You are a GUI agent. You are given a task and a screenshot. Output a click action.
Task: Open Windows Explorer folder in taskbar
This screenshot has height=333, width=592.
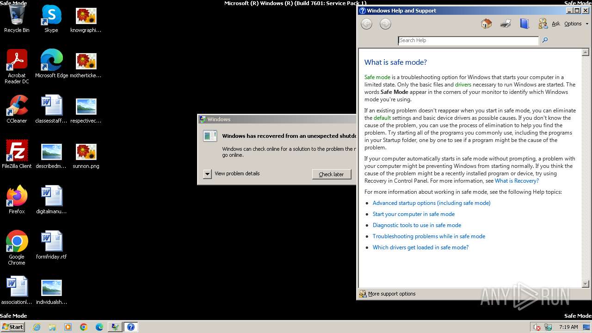click(x=52, y=327)
